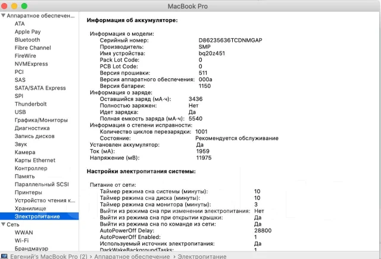Click Таймер режима сна монитора row
Screen dimensions: 381x259
(179, 205)
